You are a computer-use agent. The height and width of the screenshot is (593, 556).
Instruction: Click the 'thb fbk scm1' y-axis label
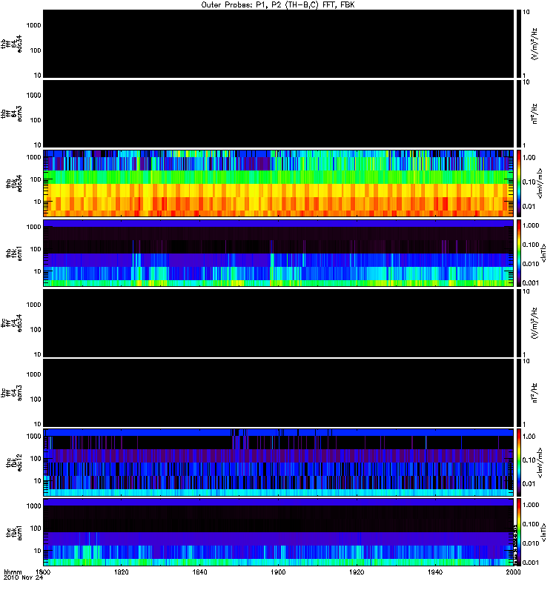pos(14,253)
